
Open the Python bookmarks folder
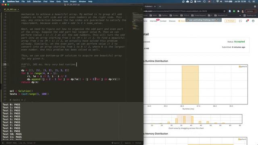pos(163,15)
